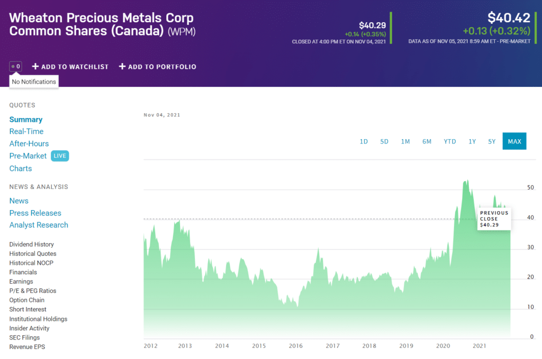Click the +0.13 (+0.32%) change value
The height and width of the screenshot is (359, 542).
tap(496, 31)
